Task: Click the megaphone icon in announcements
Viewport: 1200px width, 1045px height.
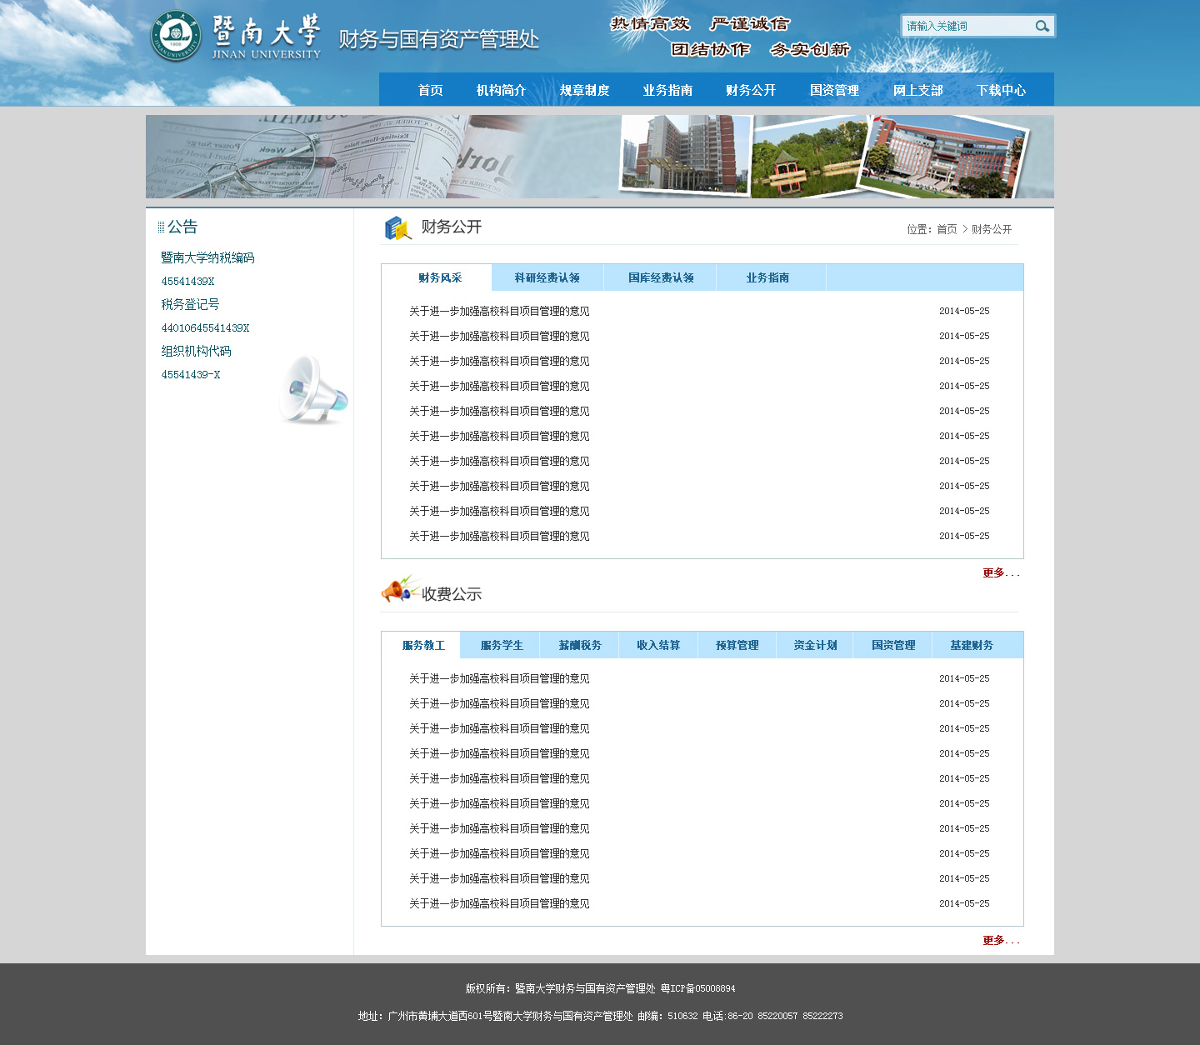Action: [312, 389]
